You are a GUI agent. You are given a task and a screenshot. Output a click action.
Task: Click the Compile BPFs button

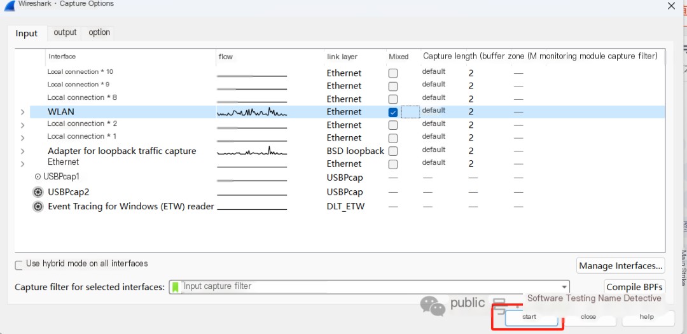tap(634, 287)
